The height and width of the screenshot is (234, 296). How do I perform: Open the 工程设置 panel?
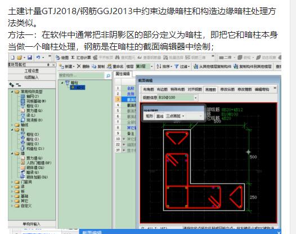pos(32,70)
